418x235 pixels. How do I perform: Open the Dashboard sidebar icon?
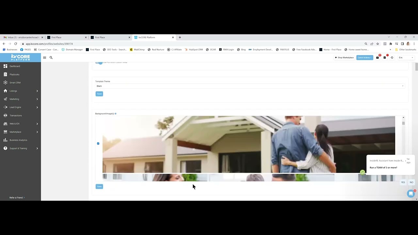click(x=5, y=66)
